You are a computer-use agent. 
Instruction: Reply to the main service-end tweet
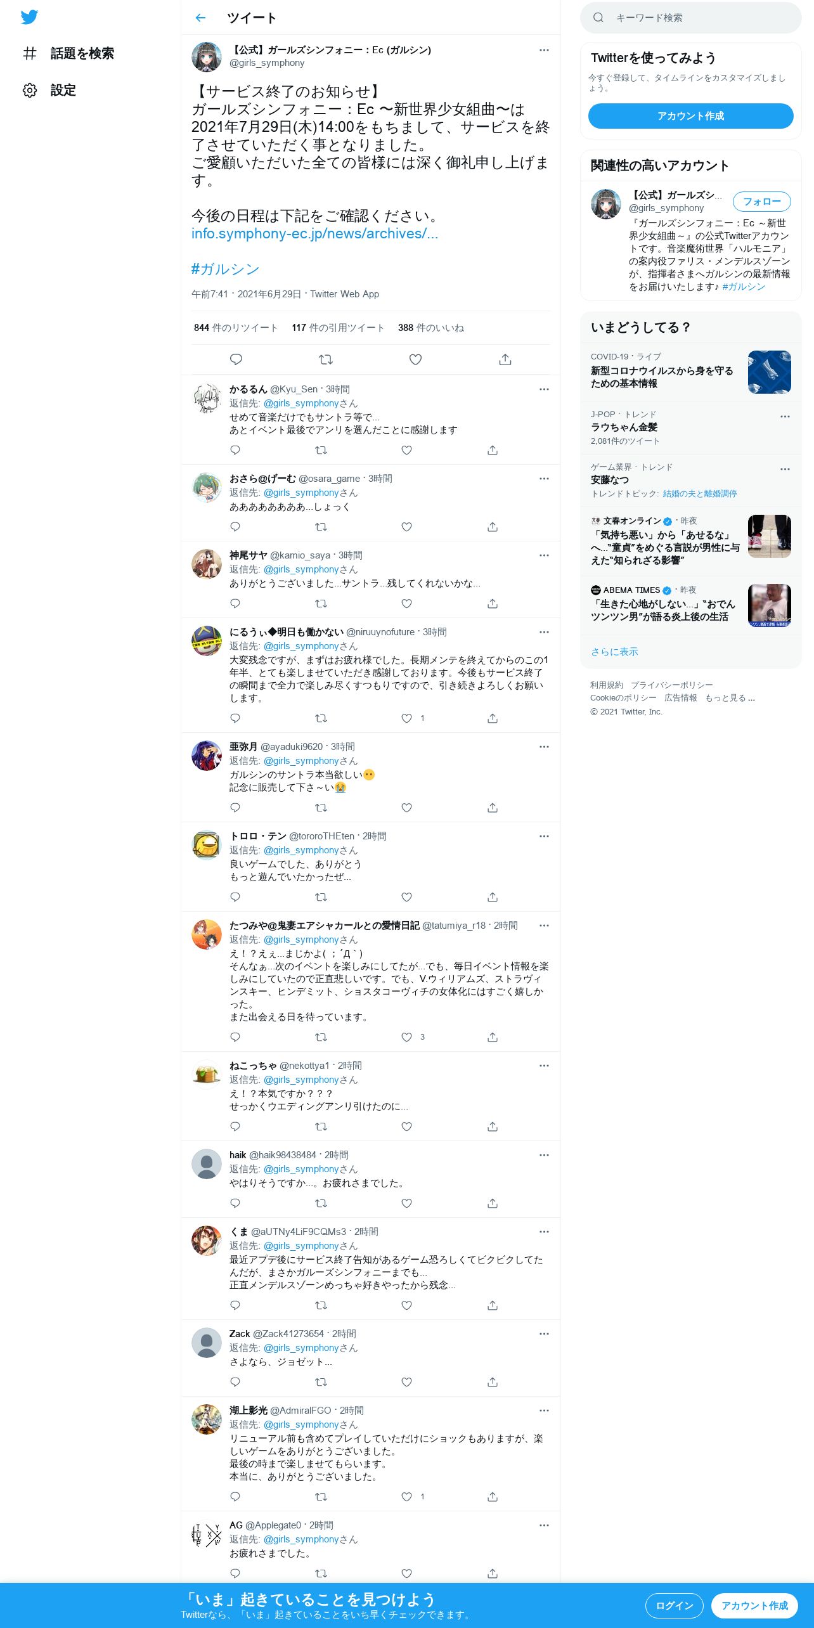coord(236,359)
